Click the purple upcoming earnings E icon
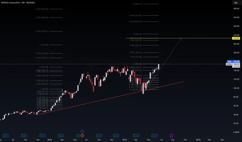 pos(171,136)
